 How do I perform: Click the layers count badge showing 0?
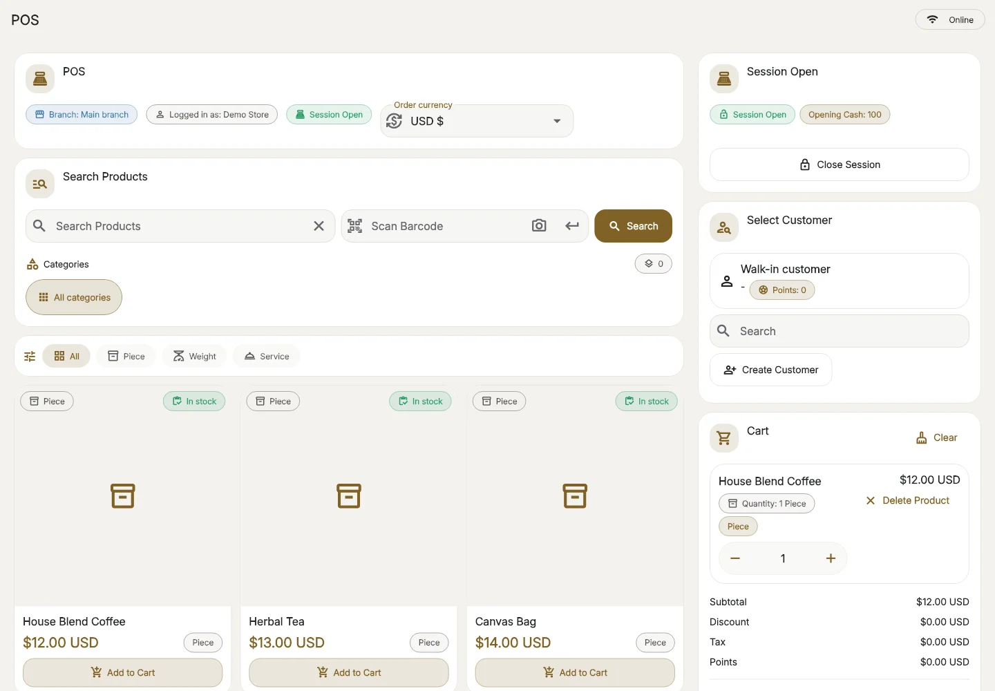(x=654, y=264)
